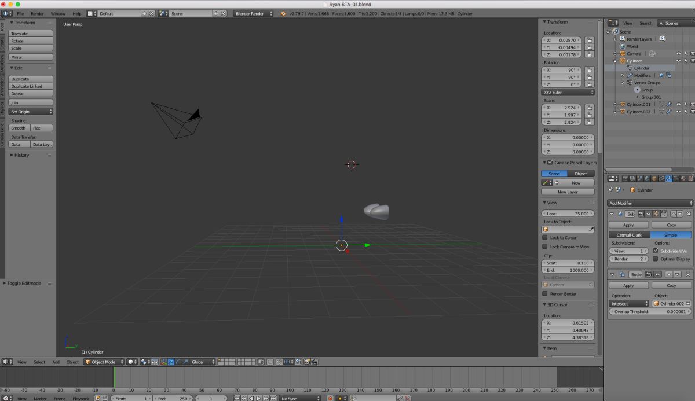Remove the Subsurf modifier with X
Viewport: 695px width, 401px height.
click(689, 214)
